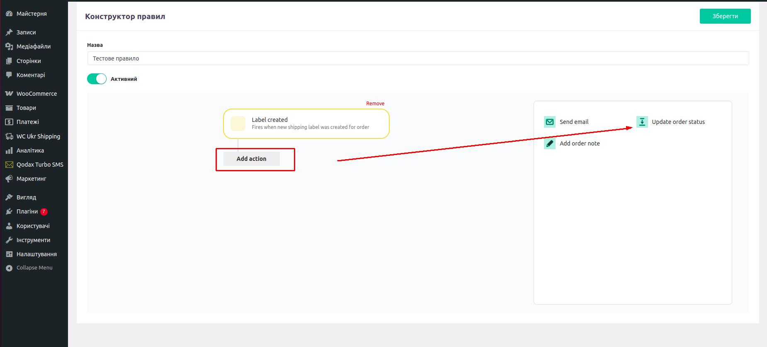Disable the Активний toggle switch
Screen dimensions: 767x347
pos(97,79)
